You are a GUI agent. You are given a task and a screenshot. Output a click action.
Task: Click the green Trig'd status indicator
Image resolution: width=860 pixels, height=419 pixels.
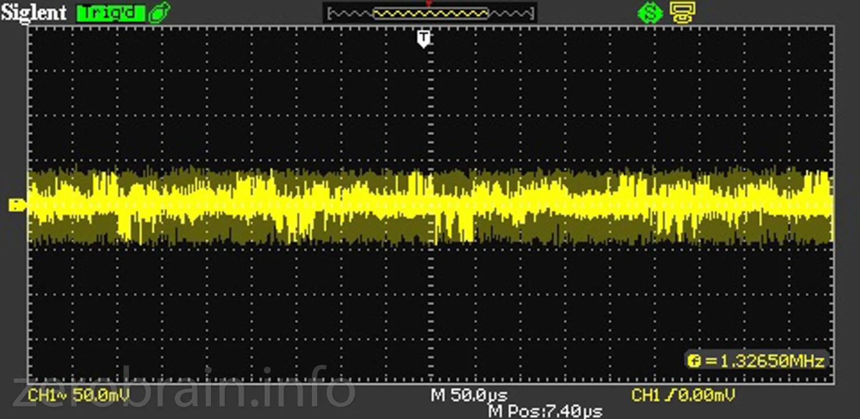[x=111, y=13]
